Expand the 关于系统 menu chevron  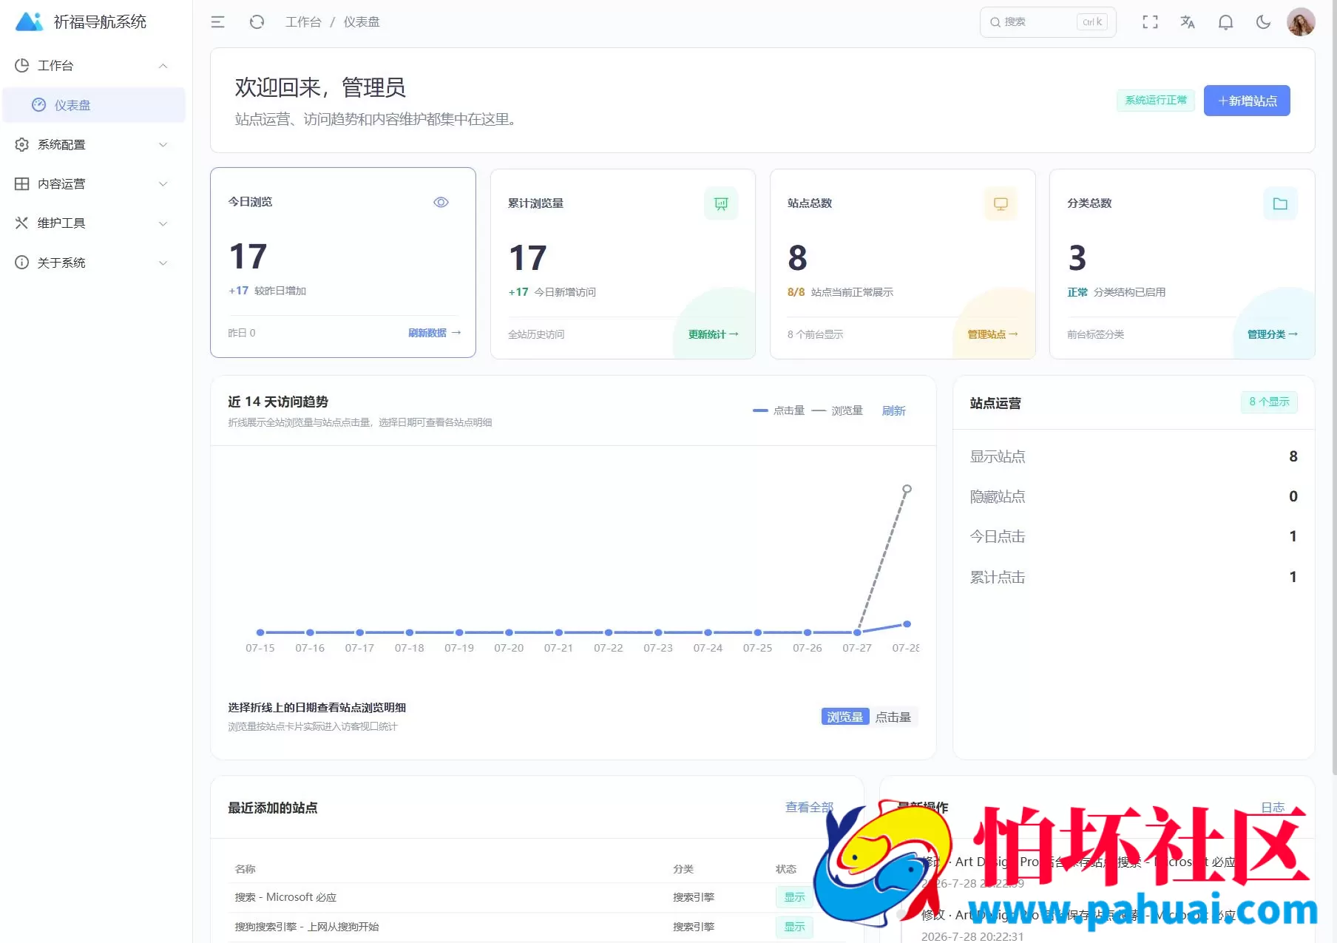pyautogui.click(x=163, y=263)
